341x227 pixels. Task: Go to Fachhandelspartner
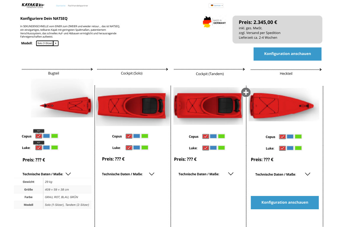pos(78,5)
